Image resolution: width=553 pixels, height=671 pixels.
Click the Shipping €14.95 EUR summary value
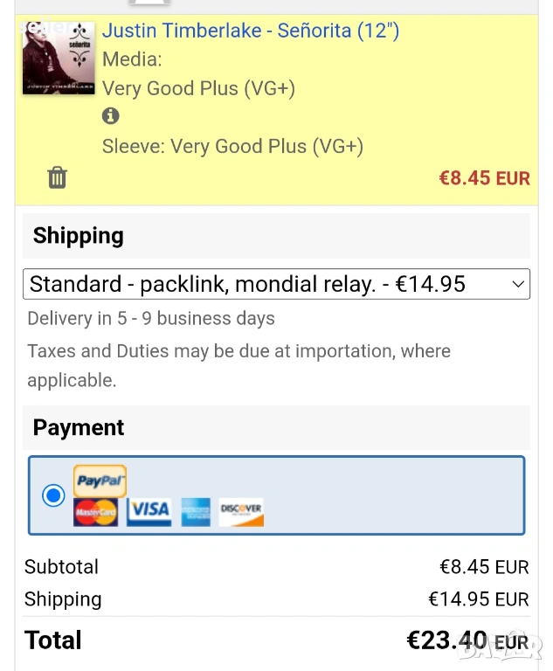pos(479,599)
